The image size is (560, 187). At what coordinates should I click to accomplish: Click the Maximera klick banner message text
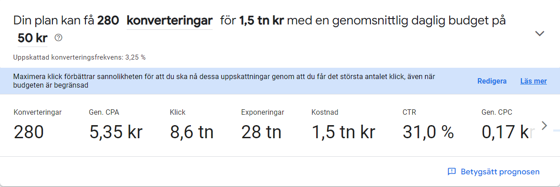coord(224,81)
